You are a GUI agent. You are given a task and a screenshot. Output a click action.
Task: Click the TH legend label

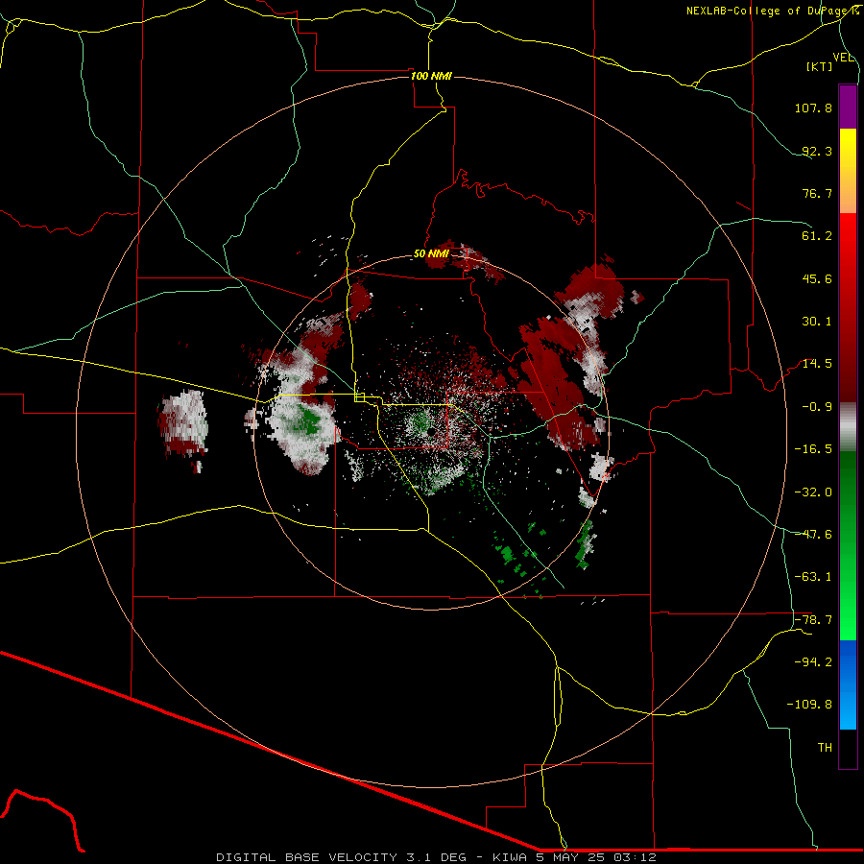tap(825, 748)
